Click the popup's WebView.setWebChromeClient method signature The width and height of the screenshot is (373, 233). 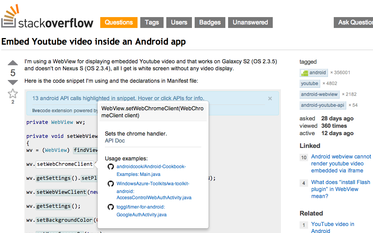152,112
